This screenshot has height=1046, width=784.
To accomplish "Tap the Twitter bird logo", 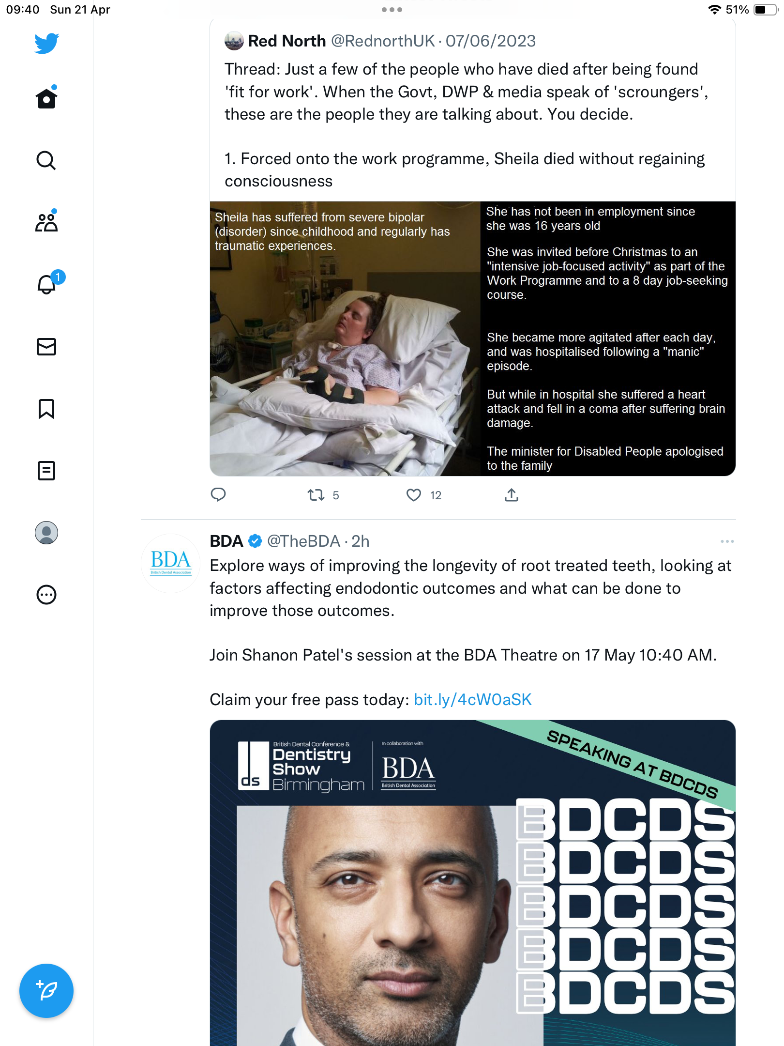I will [x=46, y=43].
